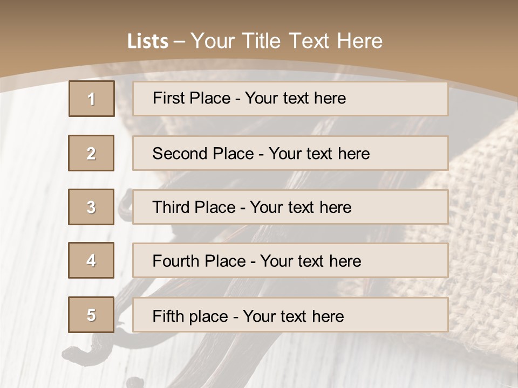Select the Fourth Place text bar
This screenshot has height=388, width=518.
290,260
